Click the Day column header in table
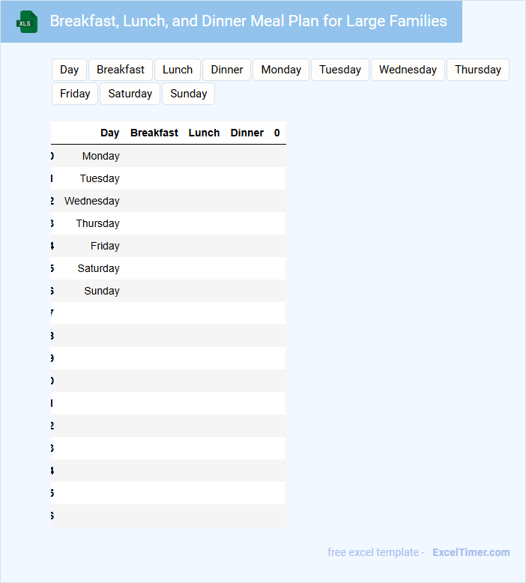 click(x=109, y=133)
